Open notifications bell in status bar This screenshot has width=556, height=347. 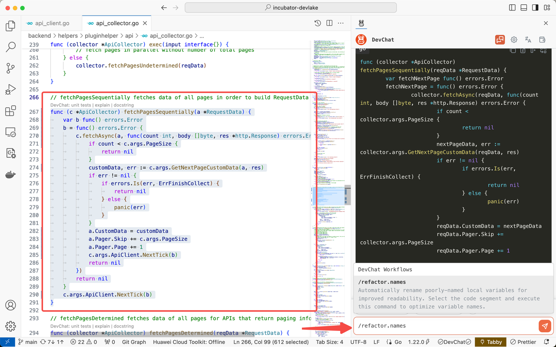tap(547, 342)
